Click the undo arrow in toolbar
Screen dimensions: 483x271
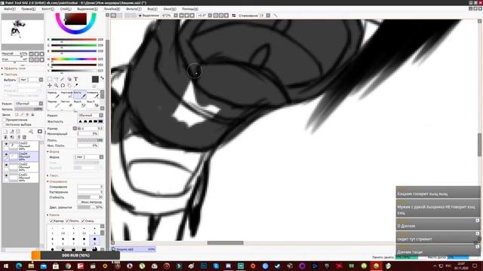click(x=113, y=15)
